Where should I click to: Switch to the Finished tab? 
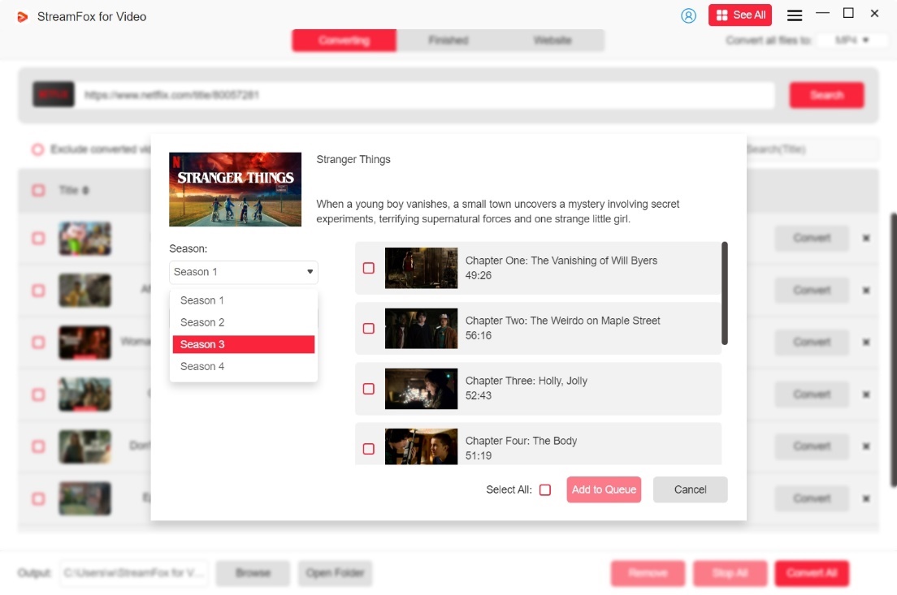[448, 41]
